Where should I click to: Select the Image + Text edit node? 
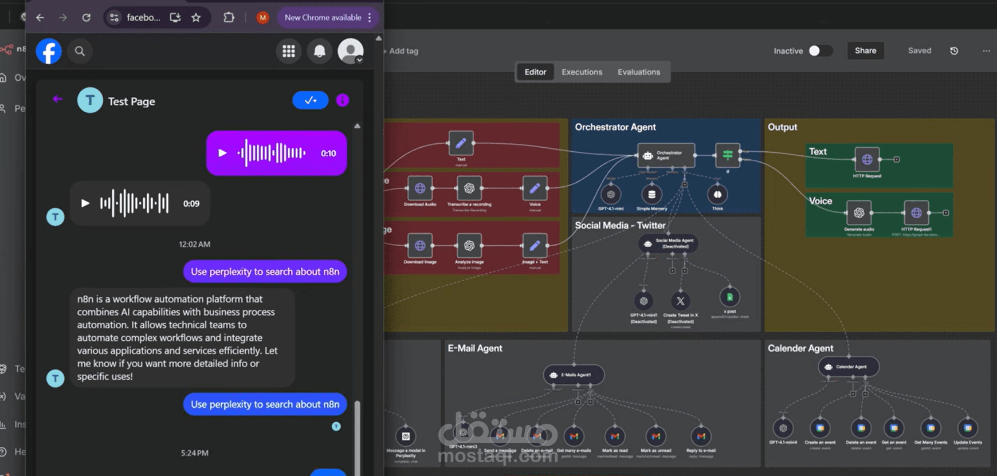click(535, 246)
